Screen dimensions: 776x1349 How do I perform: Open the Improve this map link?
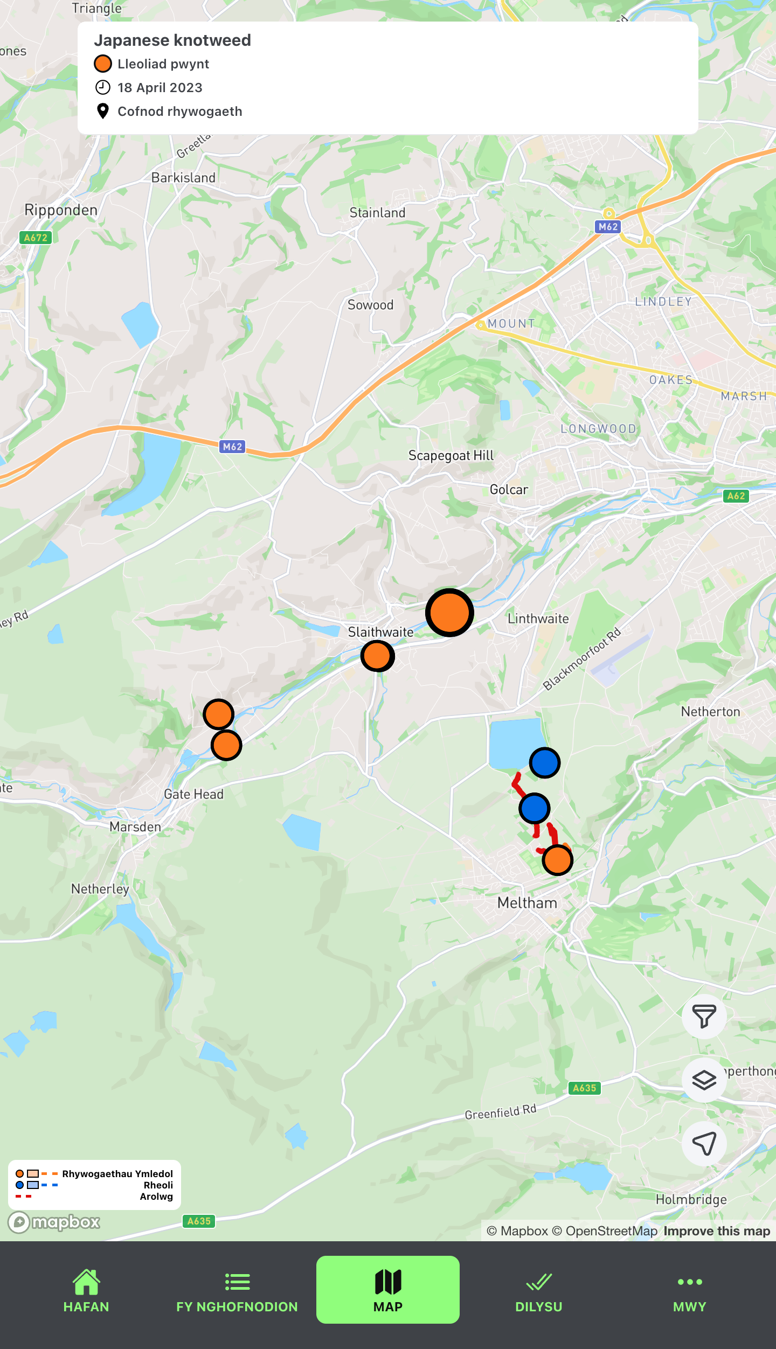[717, 1231]
